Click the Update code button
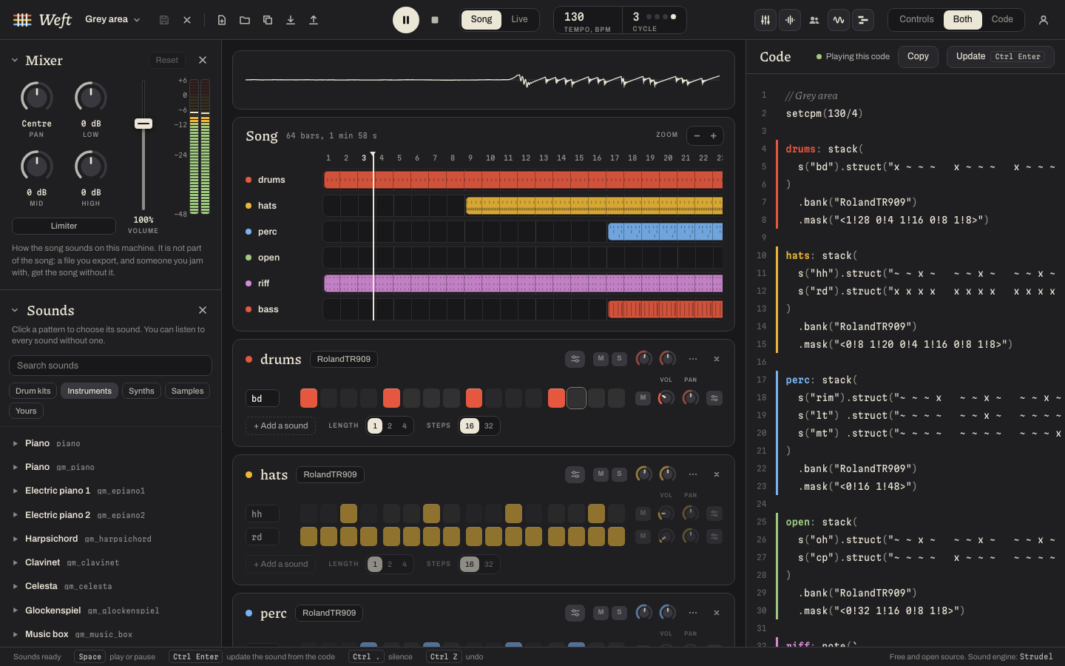Image resolution: width=1065 pixels, height=666 pixels. [x=1001, y=57]
